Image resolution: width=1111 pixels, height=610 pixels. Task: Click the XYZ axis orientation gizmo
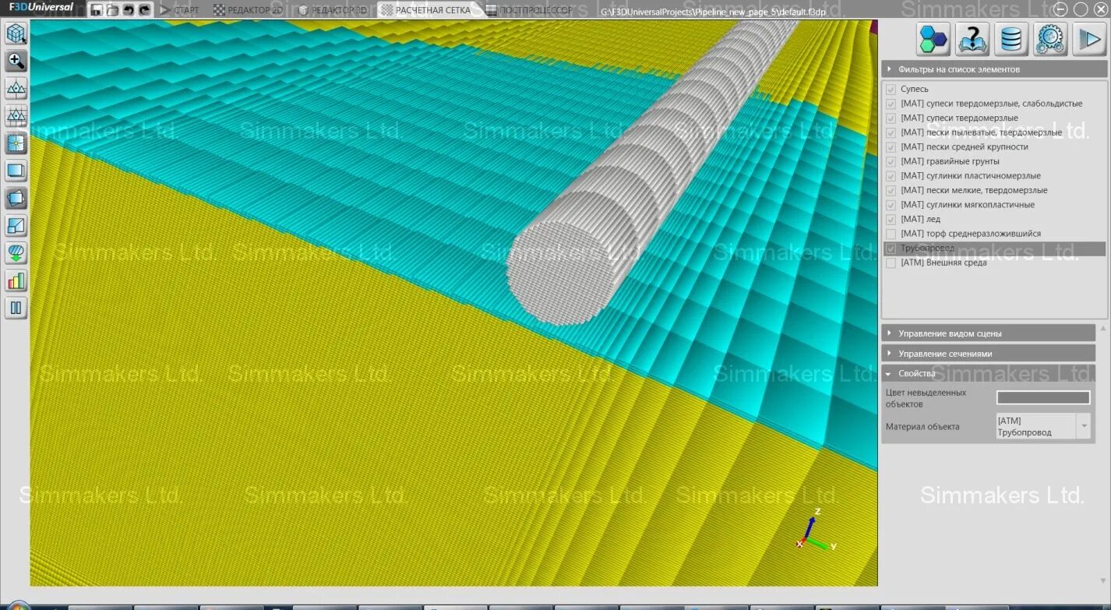click(816, 530)
